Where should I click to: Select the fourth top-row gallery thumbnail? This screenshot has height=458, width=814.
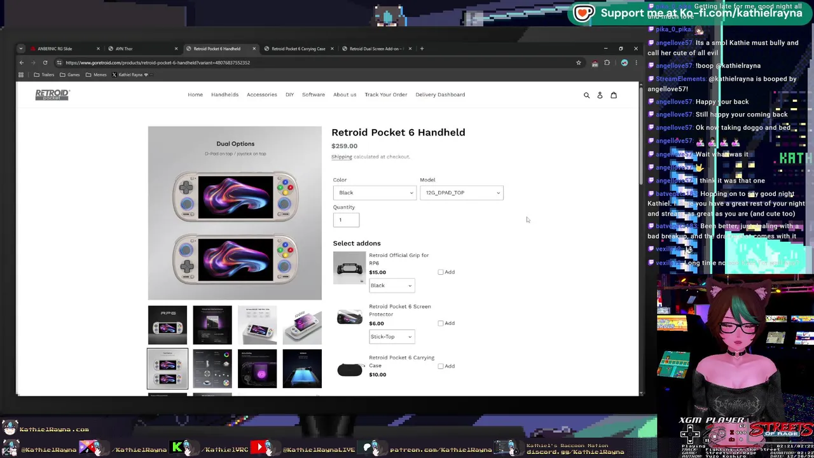click(302, 325)
